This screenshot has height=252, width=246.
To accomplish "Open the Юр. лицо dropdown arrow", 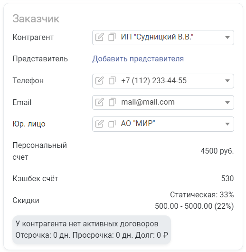I will tap(227, 124).
